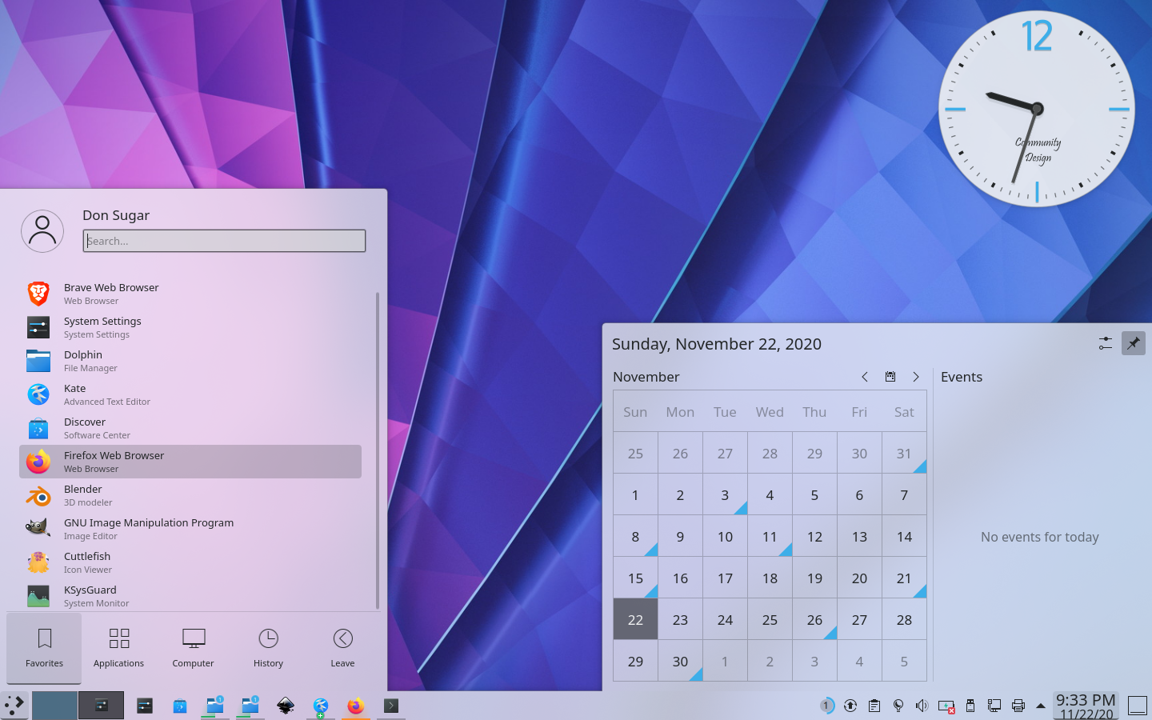This screenshot has width=1152, height=720.
Task: Go to previous month in calendar
Action: coord(865,377)
